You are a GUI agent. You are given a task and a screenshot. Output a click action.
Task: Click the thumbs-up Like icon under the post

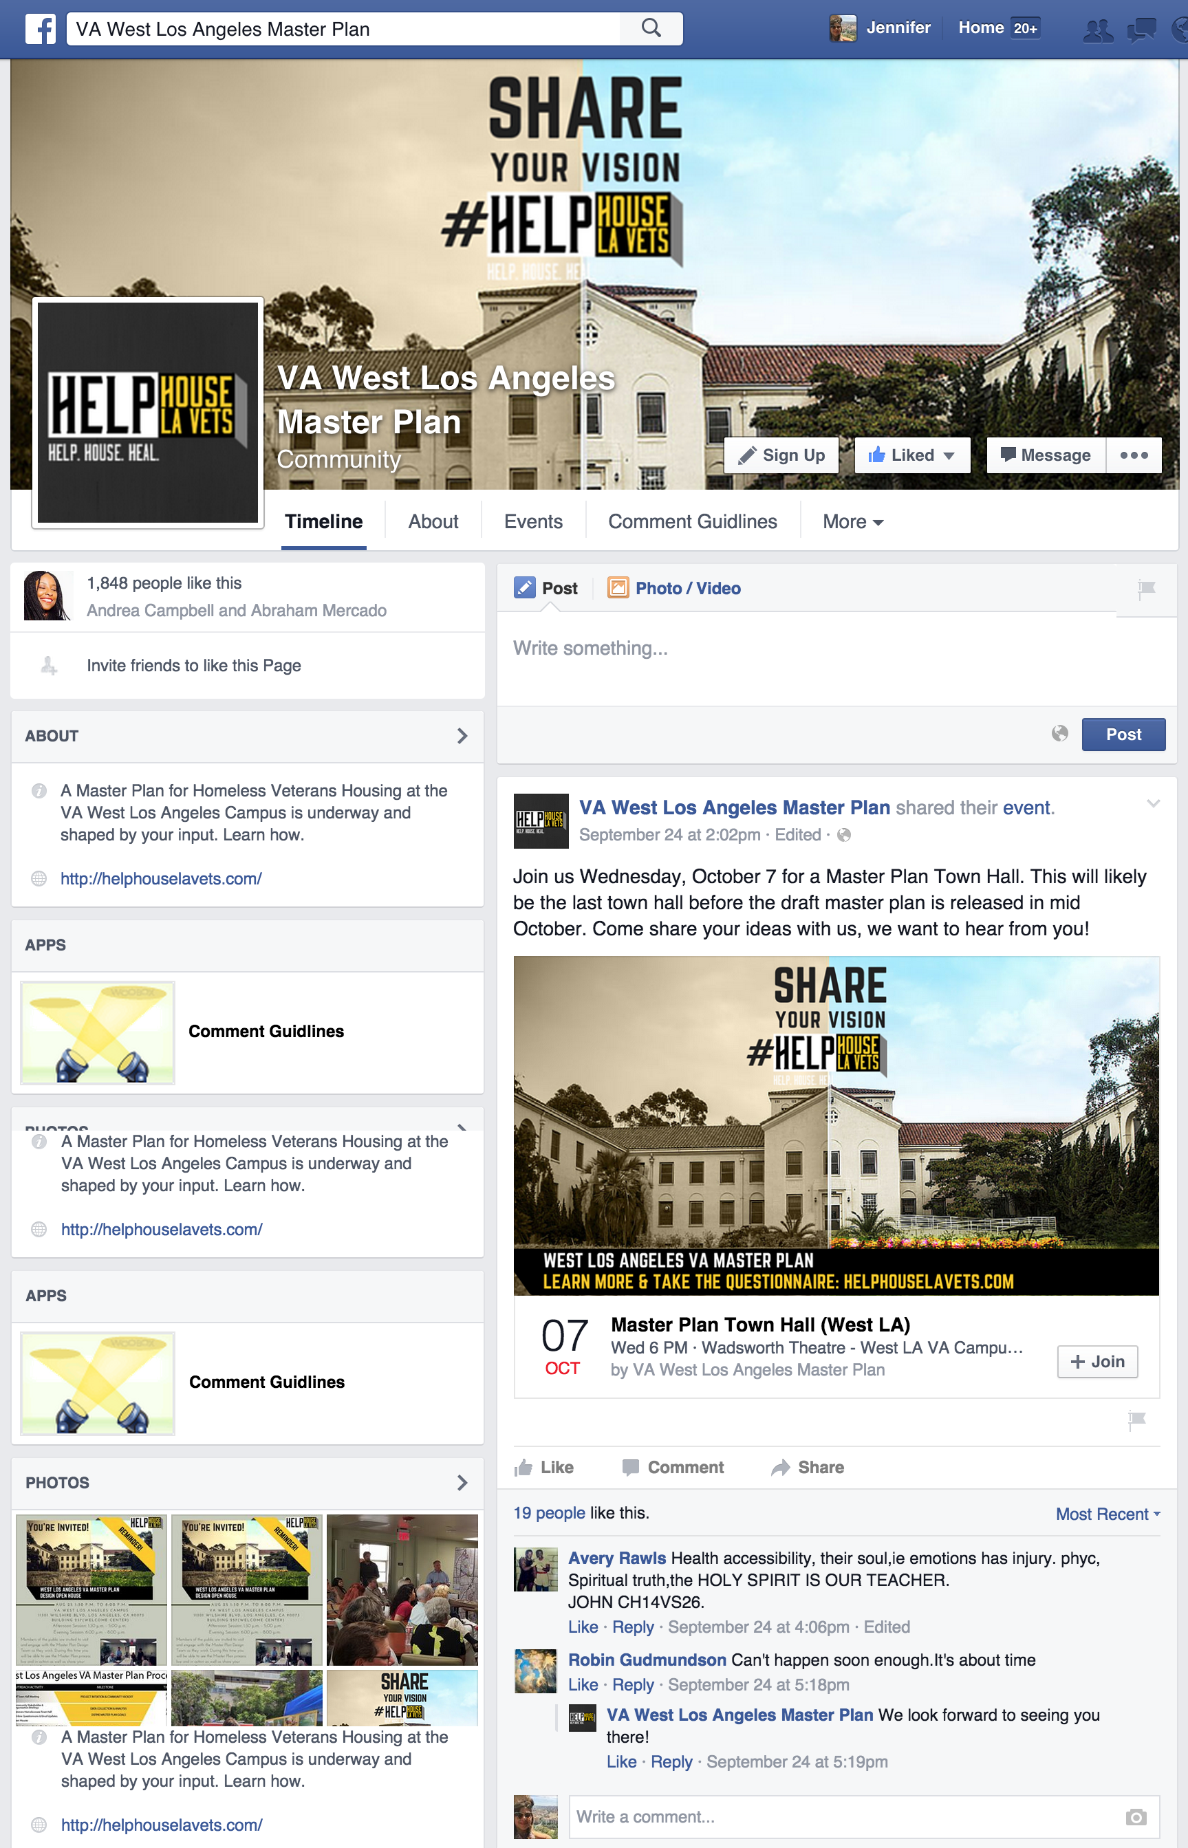(x=523, y=1467)
